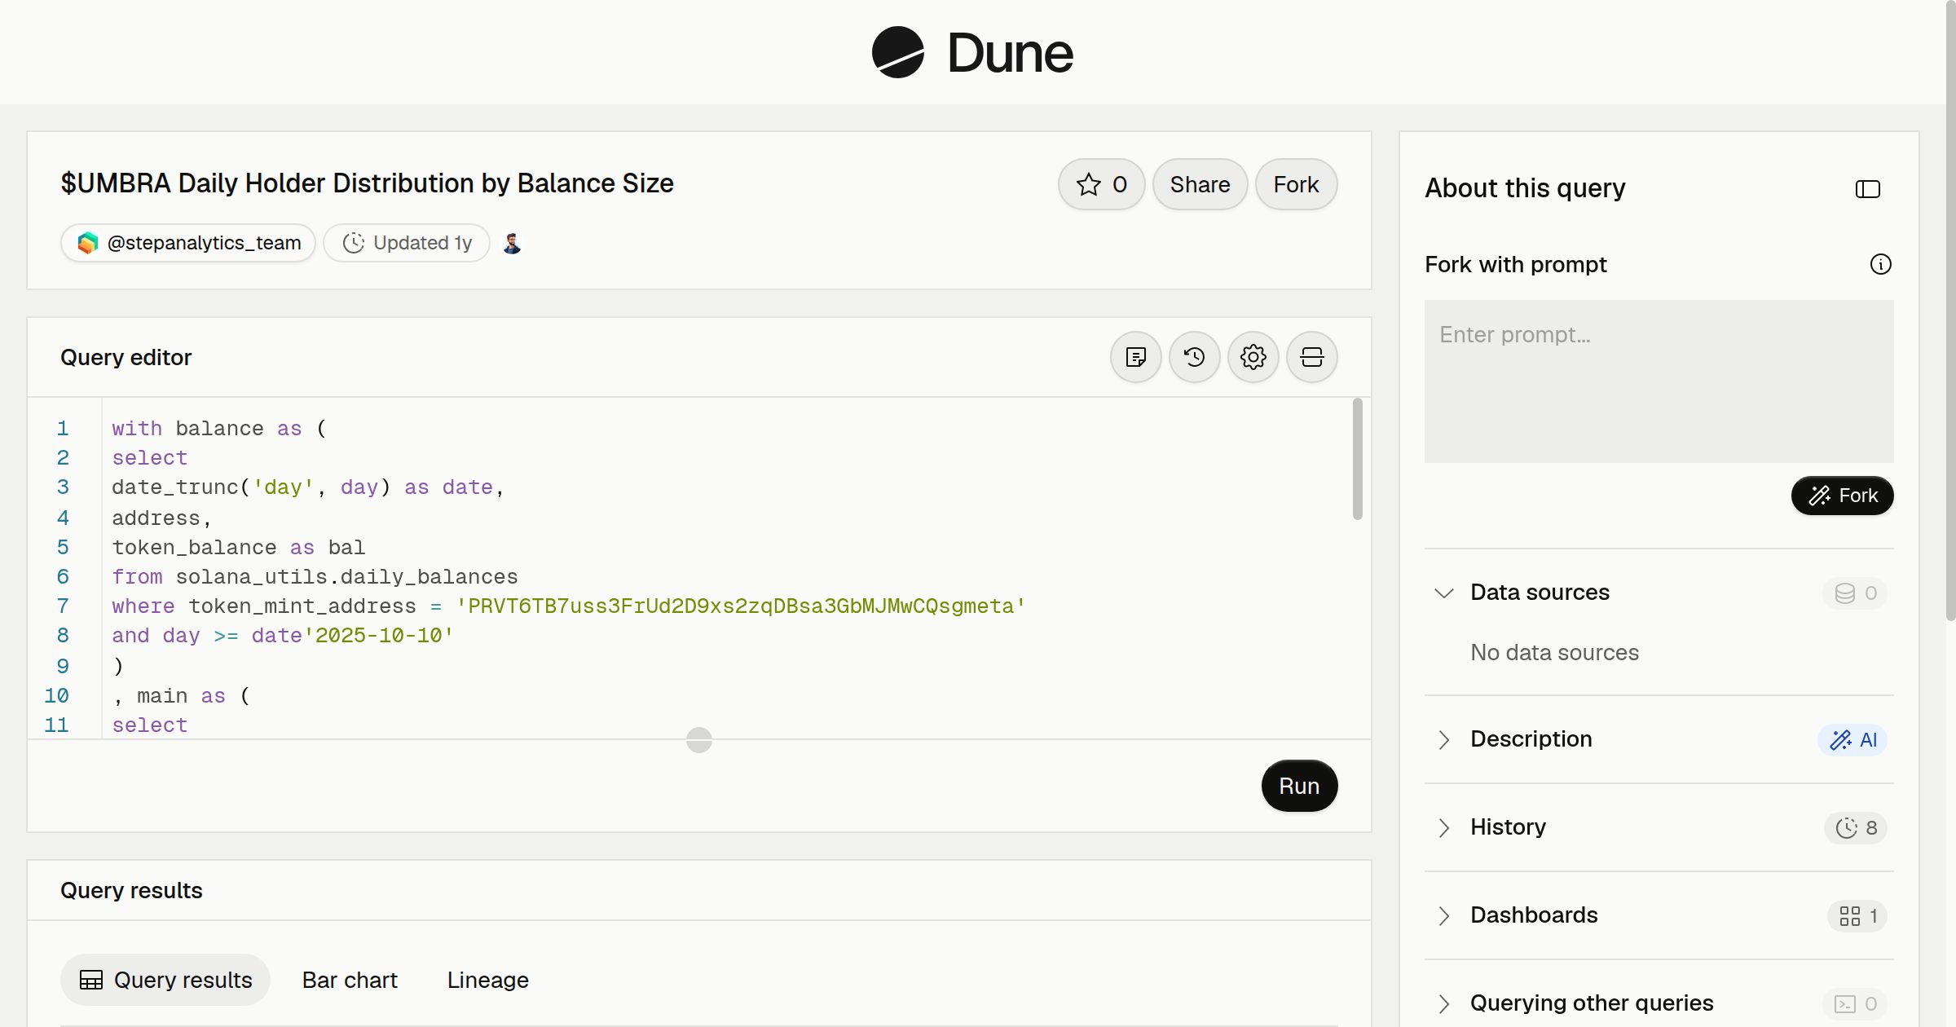Viewport: 1956px width, 1027px height.
Task: Expand Querying other queries section
Action: pyautogui.click(x=1443, y=1003)
